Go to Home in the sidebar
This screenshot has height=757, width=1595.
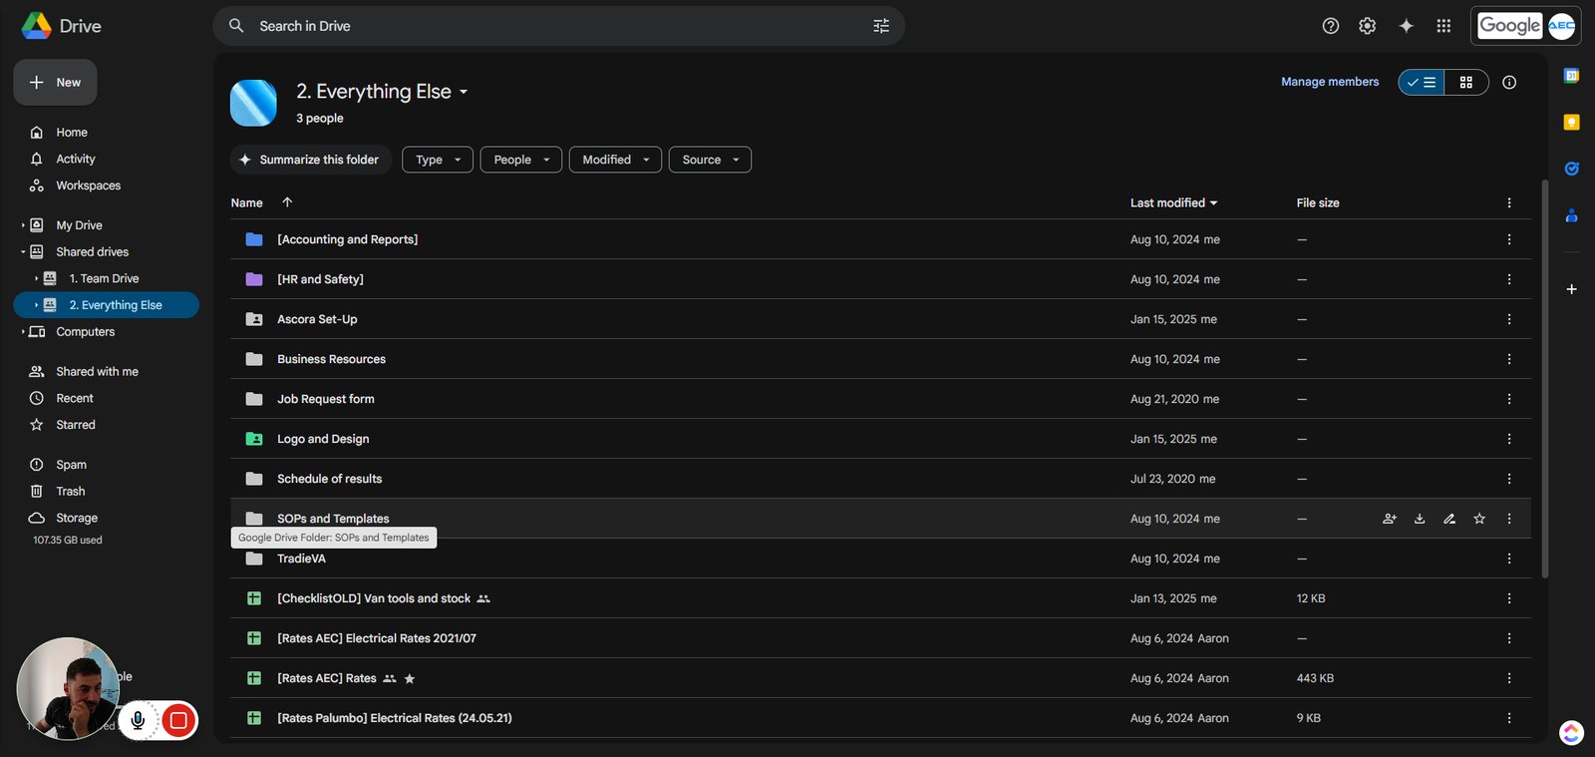tap(71, 133)
